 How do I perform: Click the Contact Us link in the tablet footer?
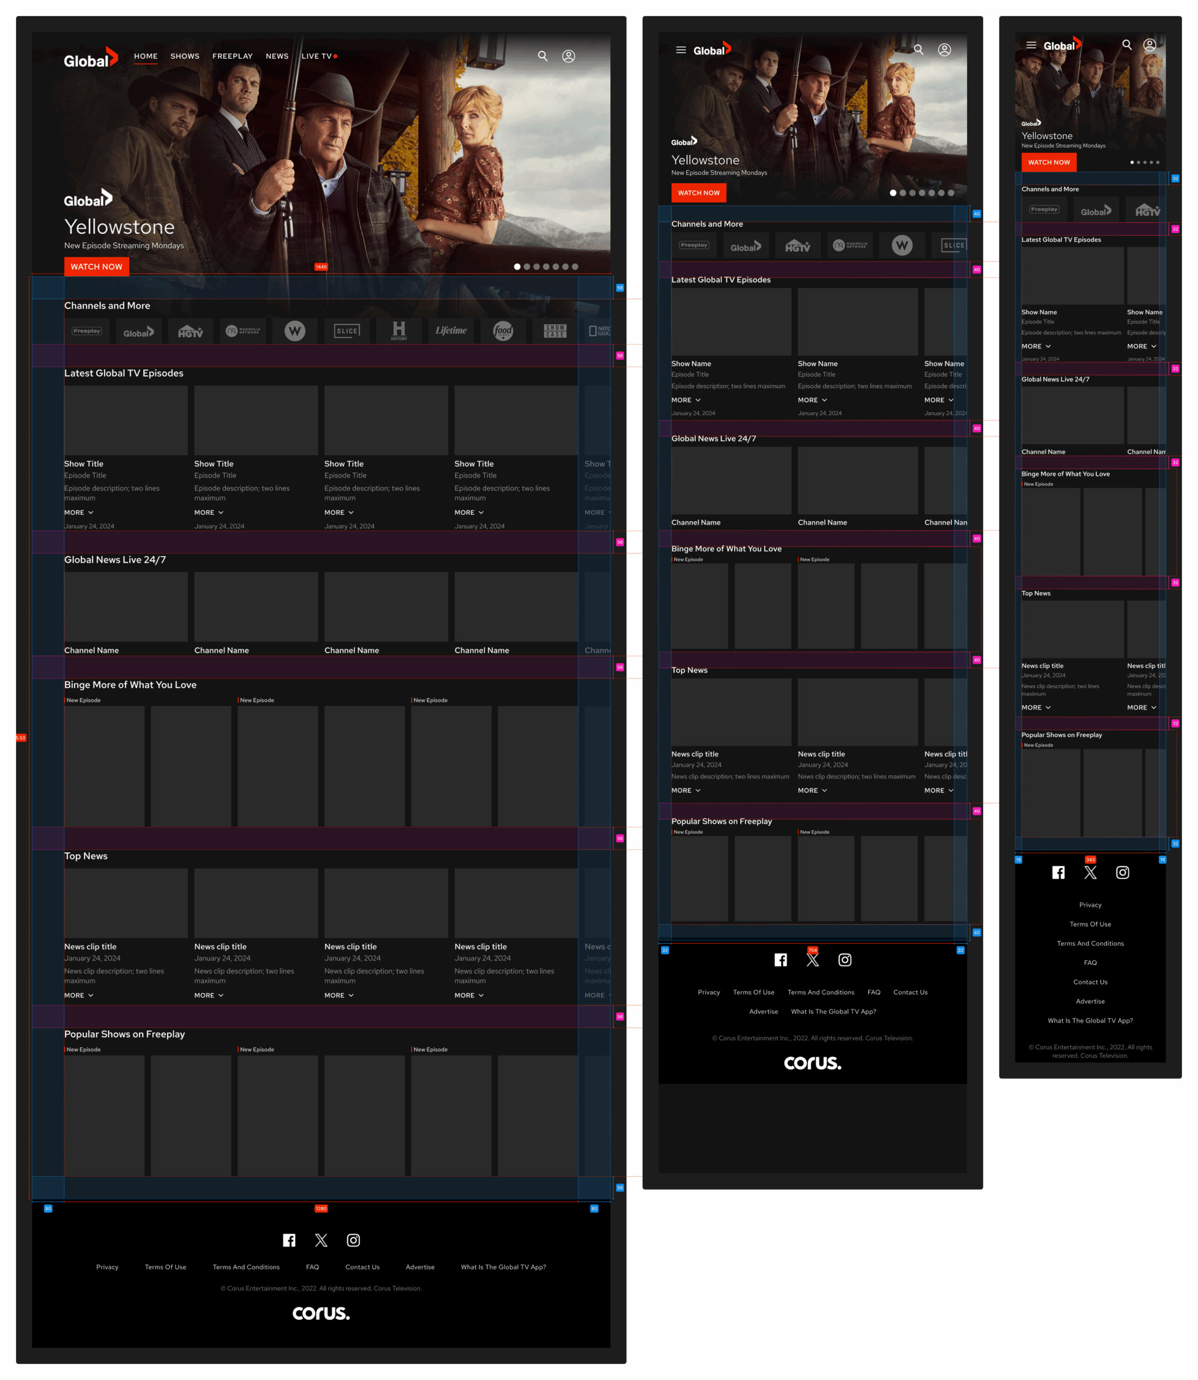point(910,992)
